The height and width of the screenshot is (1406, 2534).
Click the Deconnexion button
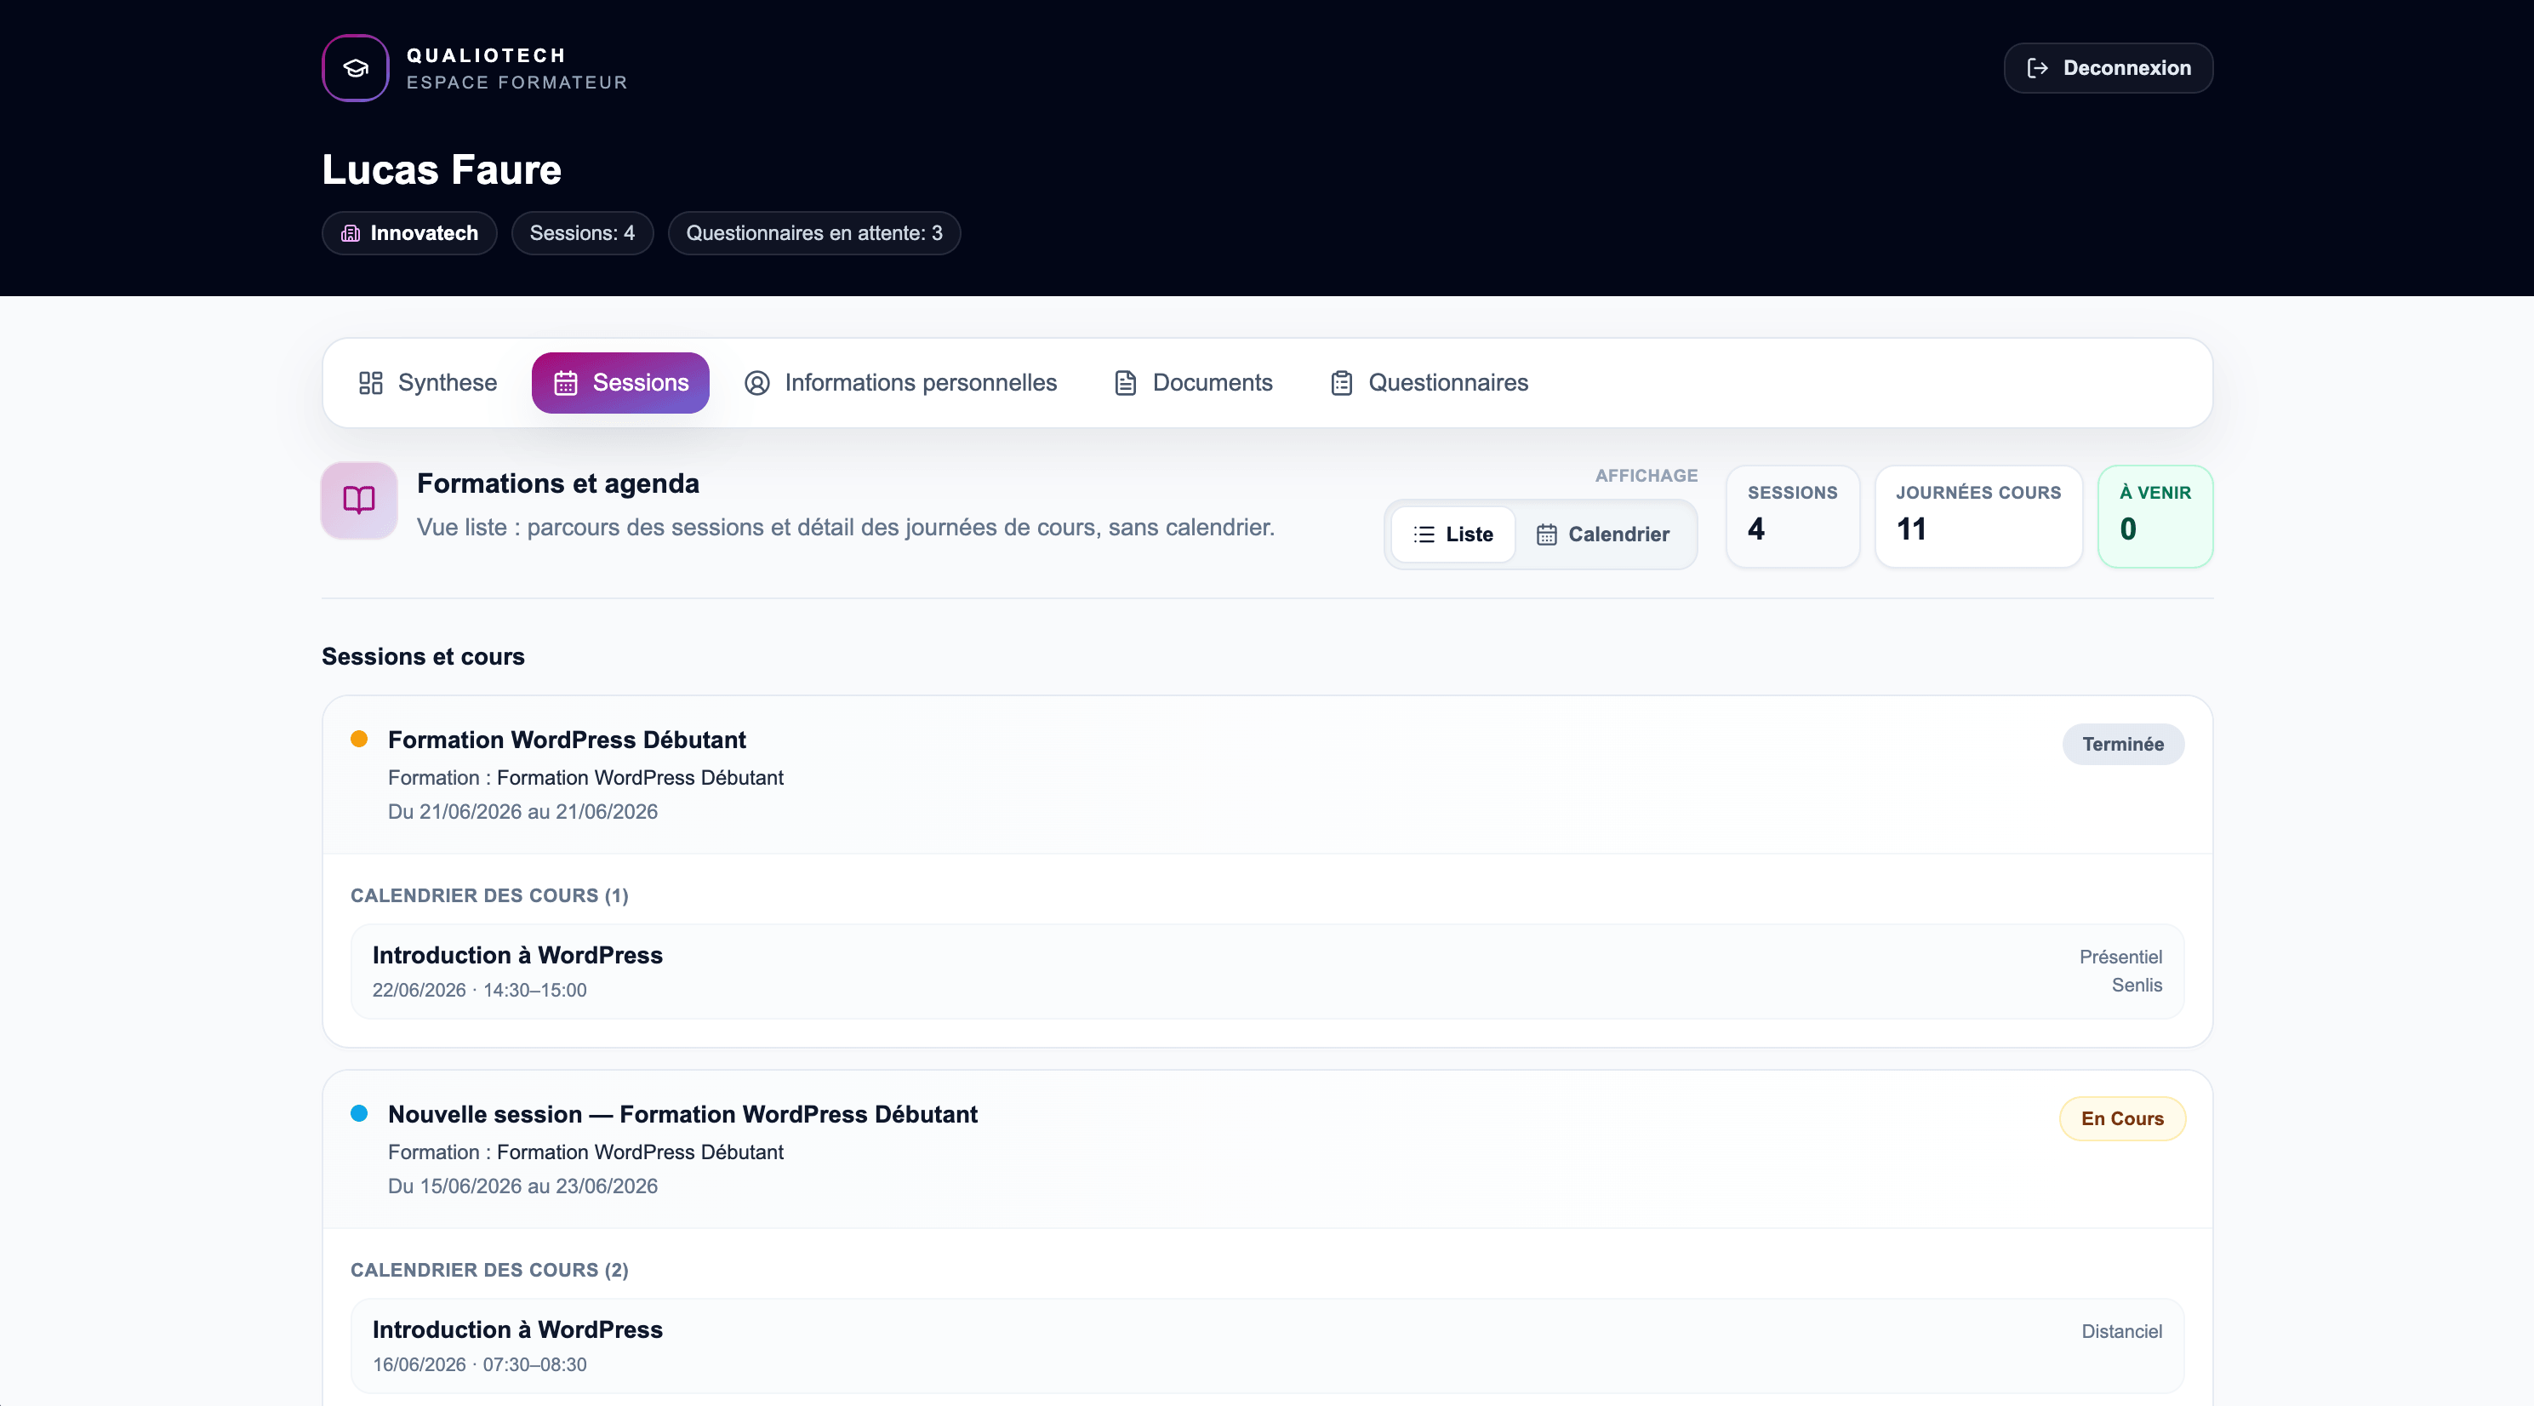[x=2108, y=68]
